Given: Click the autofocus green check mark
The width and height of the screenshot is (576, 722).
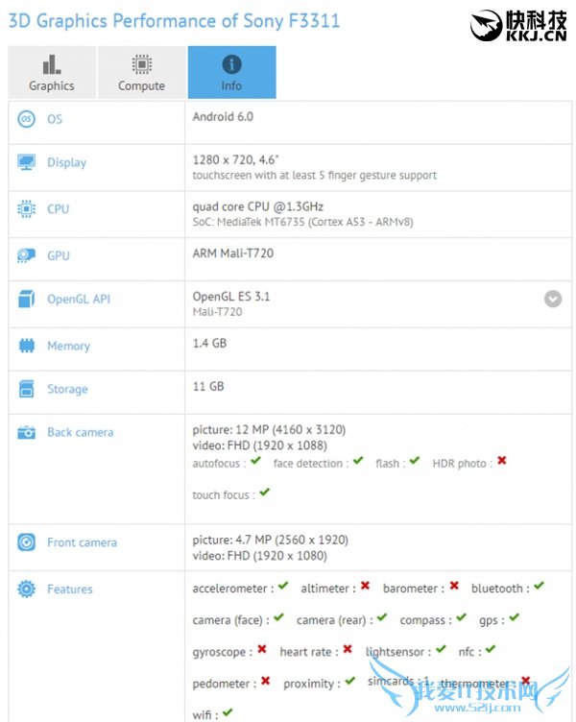Looking at the screenshot, I should (256, 461).
